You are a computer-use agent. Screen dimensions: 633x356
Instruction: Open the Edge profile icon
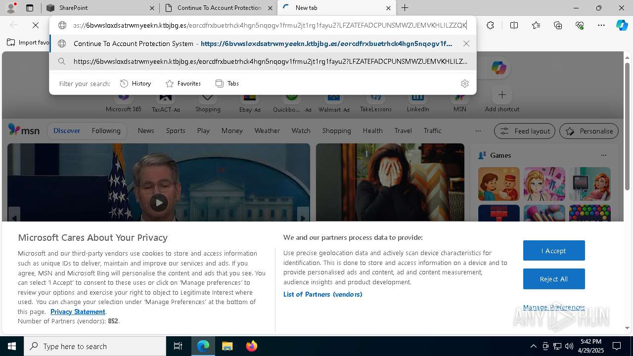click(x=11, y=7)
